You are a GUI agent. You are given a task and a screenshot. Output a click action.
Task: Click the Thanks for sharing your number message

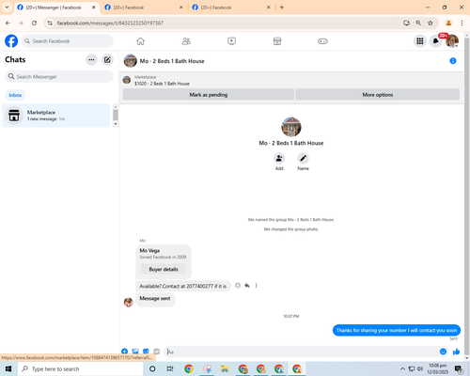pyautogui.click(x=397, y=330)
